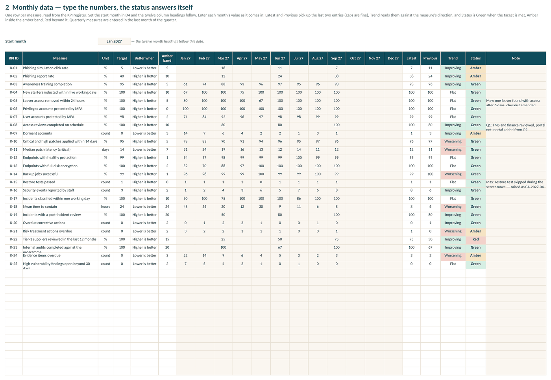The width and height of the screenshot is (551, 380).
Task: Click the "Measure" column header
Action: (60, 58)
